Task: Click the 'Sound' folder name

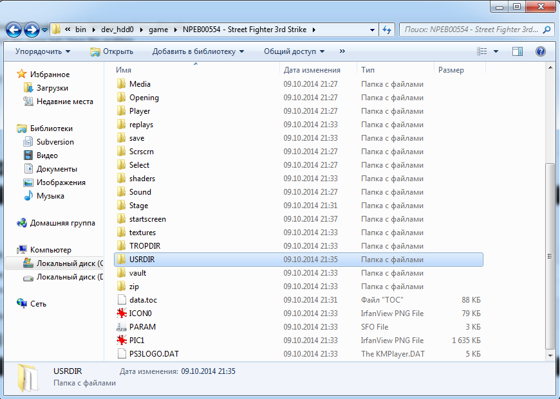Action: (140, 192)
